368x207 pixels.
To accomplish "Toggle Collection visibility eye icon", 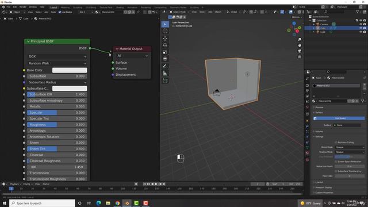I will (361, 21).
